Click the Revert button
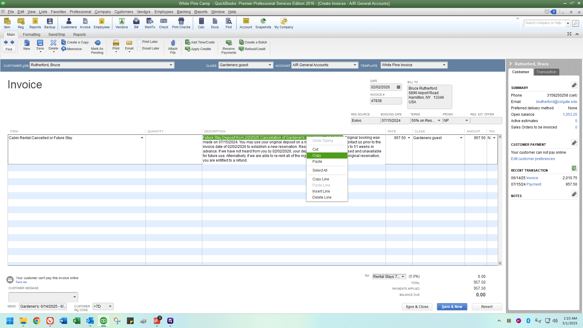The width and height of the screenshot is (583, 328). [x=487, y=307]
